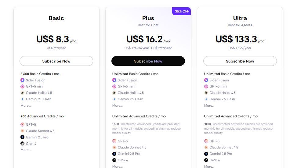Screen dimensions: 297x168
Task: Expand More basic models in Plus plan
Action: coord(117,105)
